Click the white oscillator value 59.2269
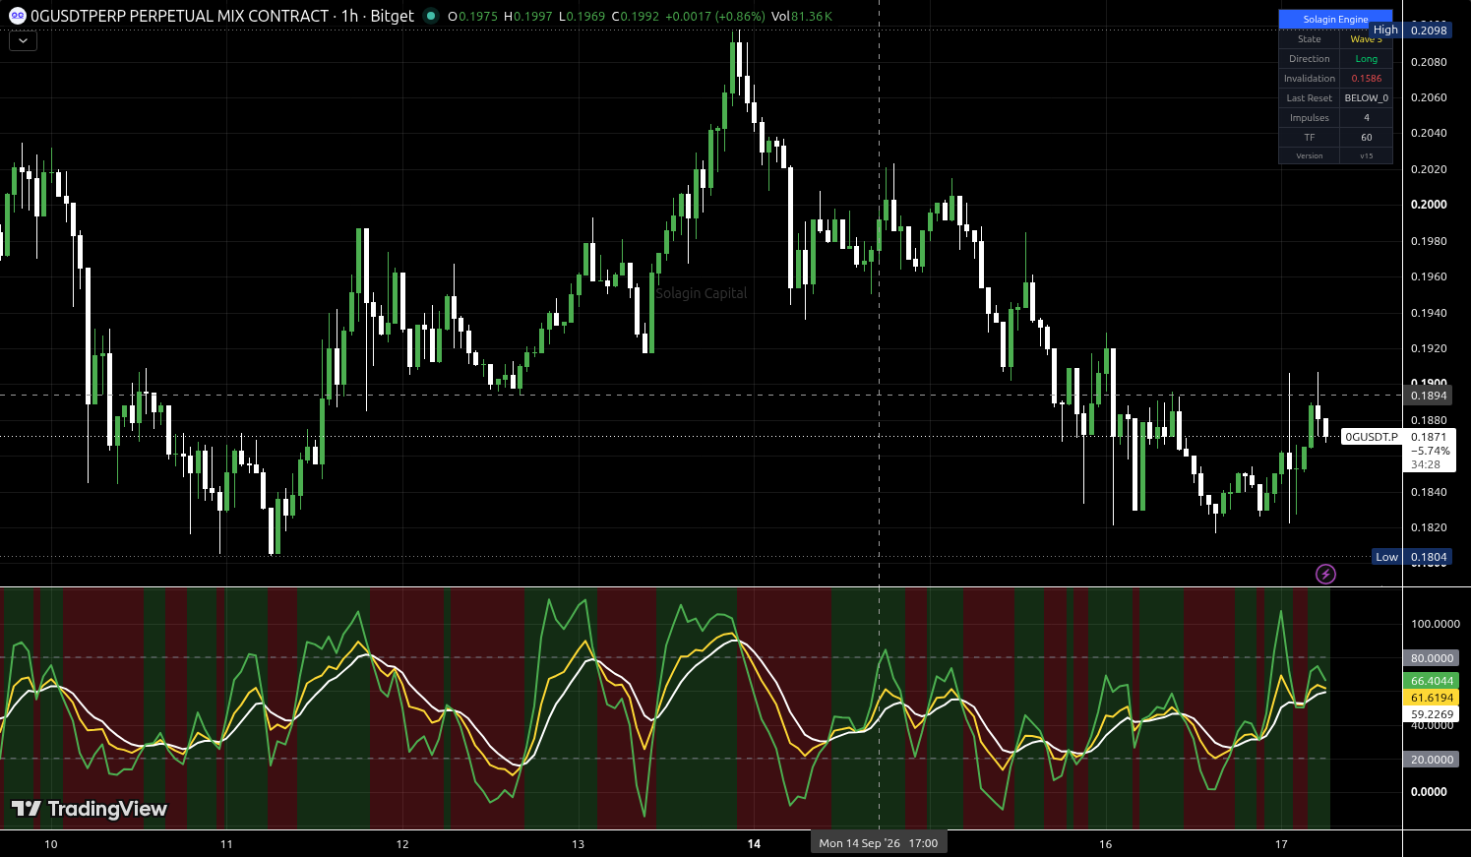The width and height of the screenshot is (1471, 857). tap(1432, 714)
